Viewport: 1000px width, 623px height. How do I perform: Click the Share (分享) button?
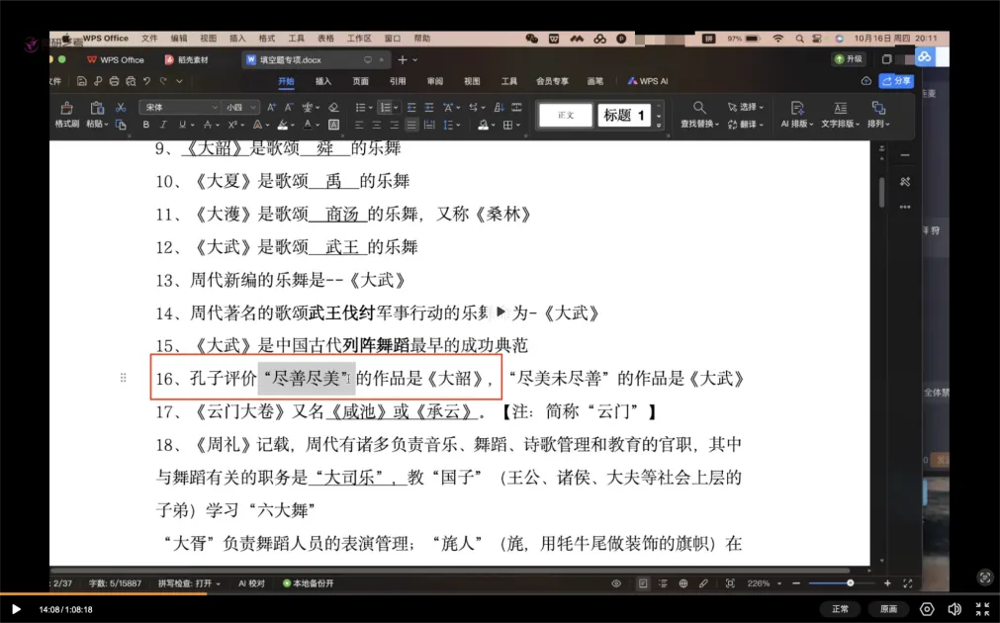(x=896, y=81)
